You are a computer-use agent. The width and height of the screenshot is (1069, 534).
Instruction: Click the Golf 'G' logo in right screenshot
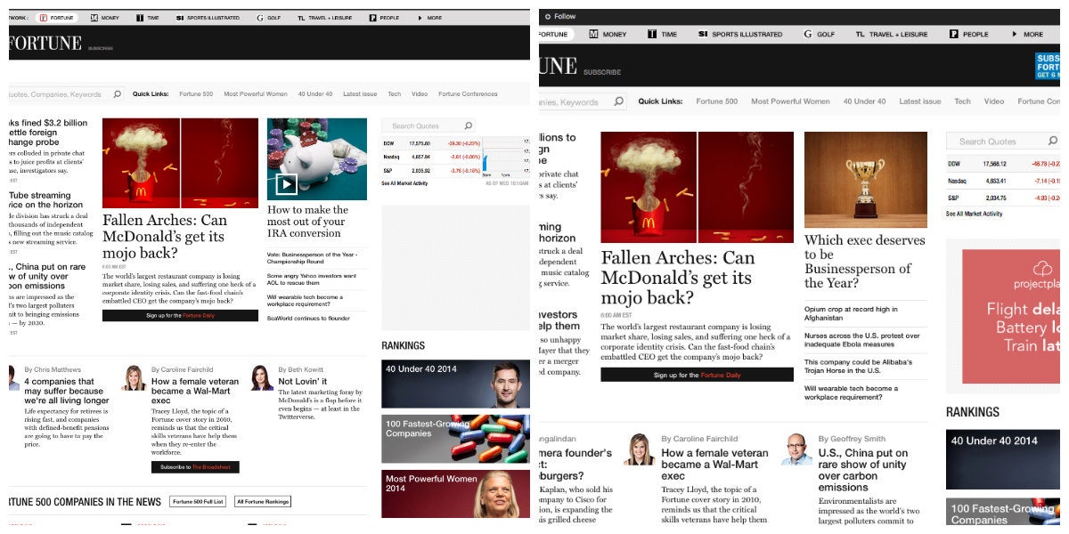(807, 34)
